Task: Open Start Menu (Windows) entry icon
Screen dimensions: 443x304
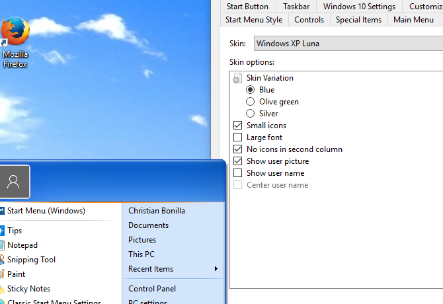Action: [2, 211]
